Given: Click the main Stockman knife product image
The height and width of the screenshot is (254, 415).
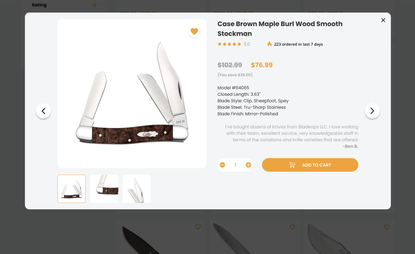Looking at the screenshot, I should tap(132, 94).
